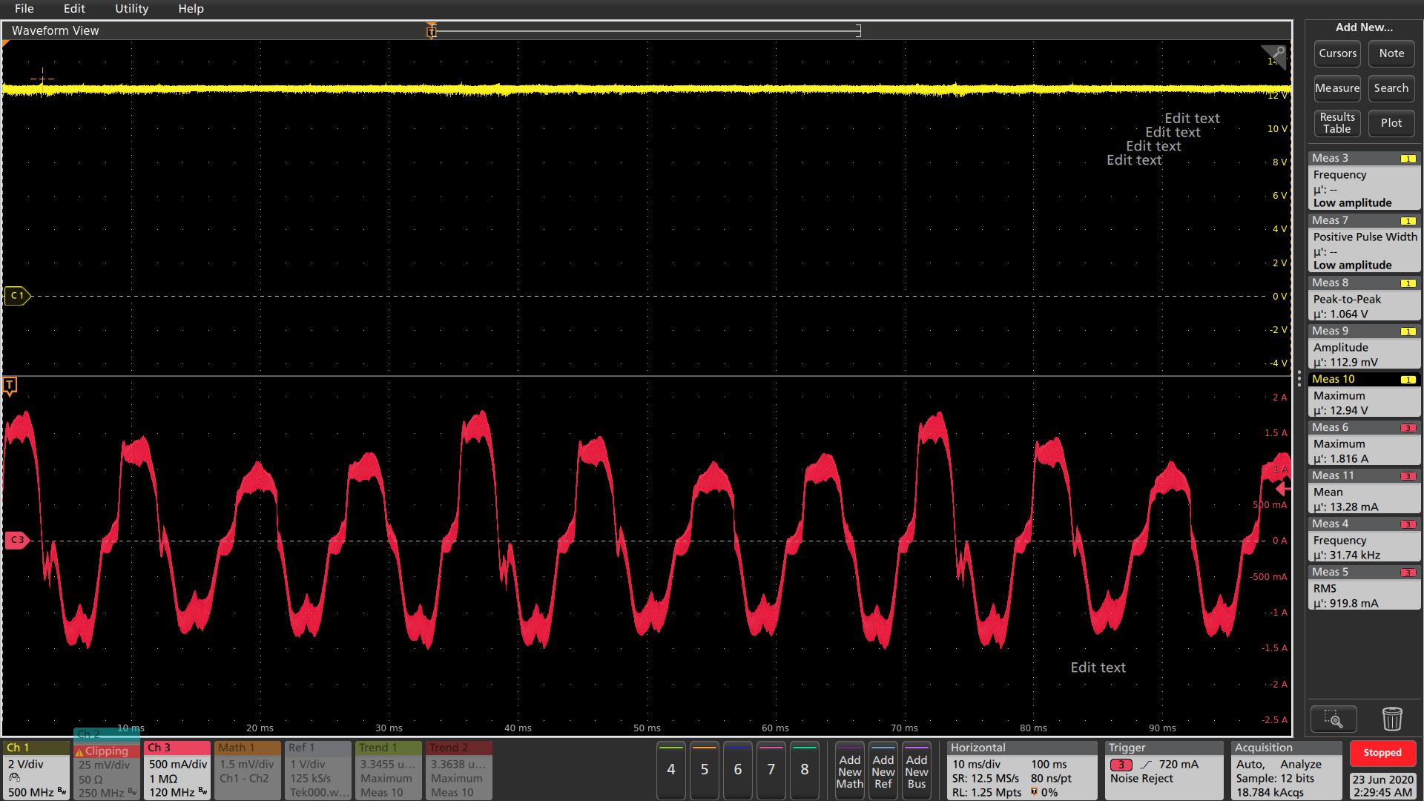Select Meas 9 Amplitude badge
This screenshot has height=801, width=1424.
pyautogui.click(x=1364, y=347)
